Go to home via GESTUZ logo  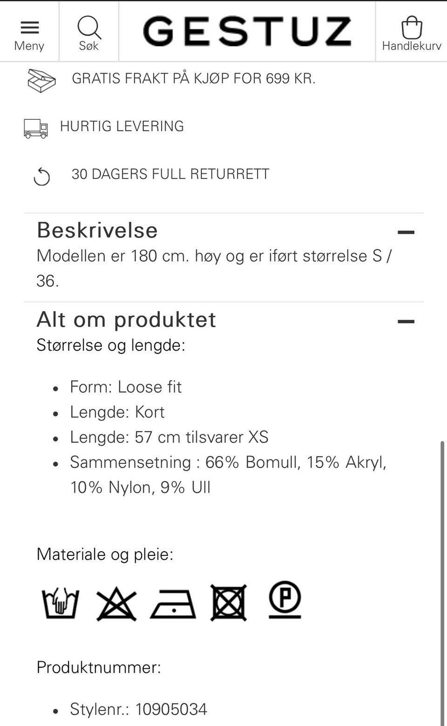(247, 31)
